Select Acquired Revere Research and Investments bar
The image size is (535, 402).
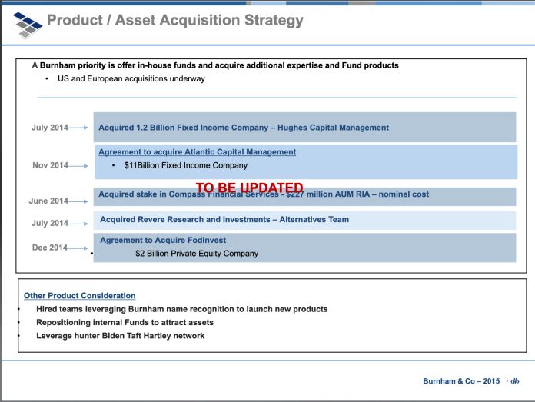[304, 220]
